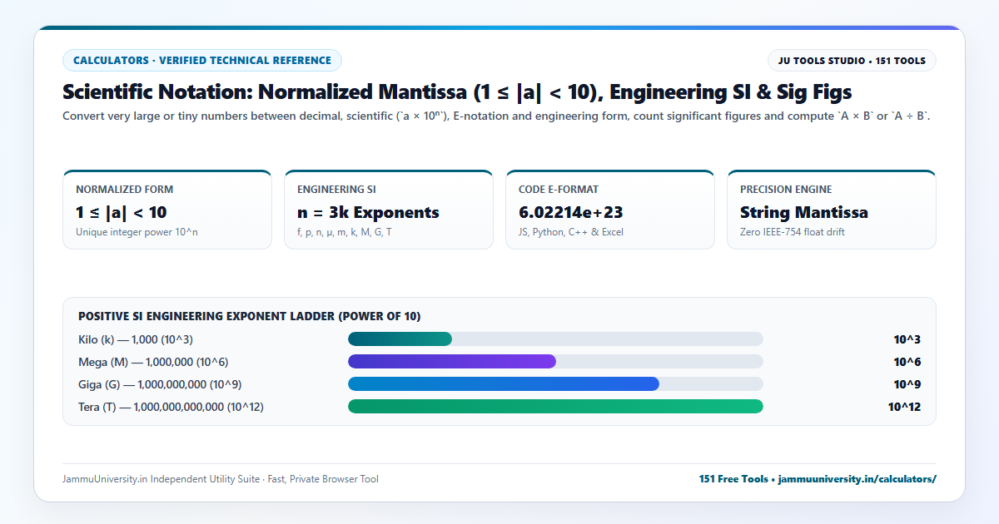Open the Engineering SI card
Screen dimensions: 999x524
pyautogui.click(x=389, y=210)
